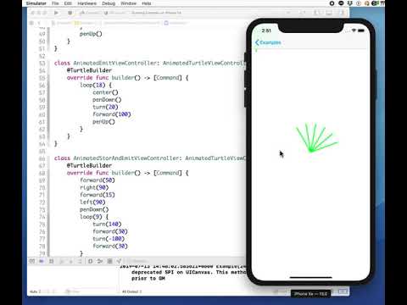Viewport: 407px width, 305px height.
Task: Toggle the console pane visibility button at bottom right
Action: point(343,291)
